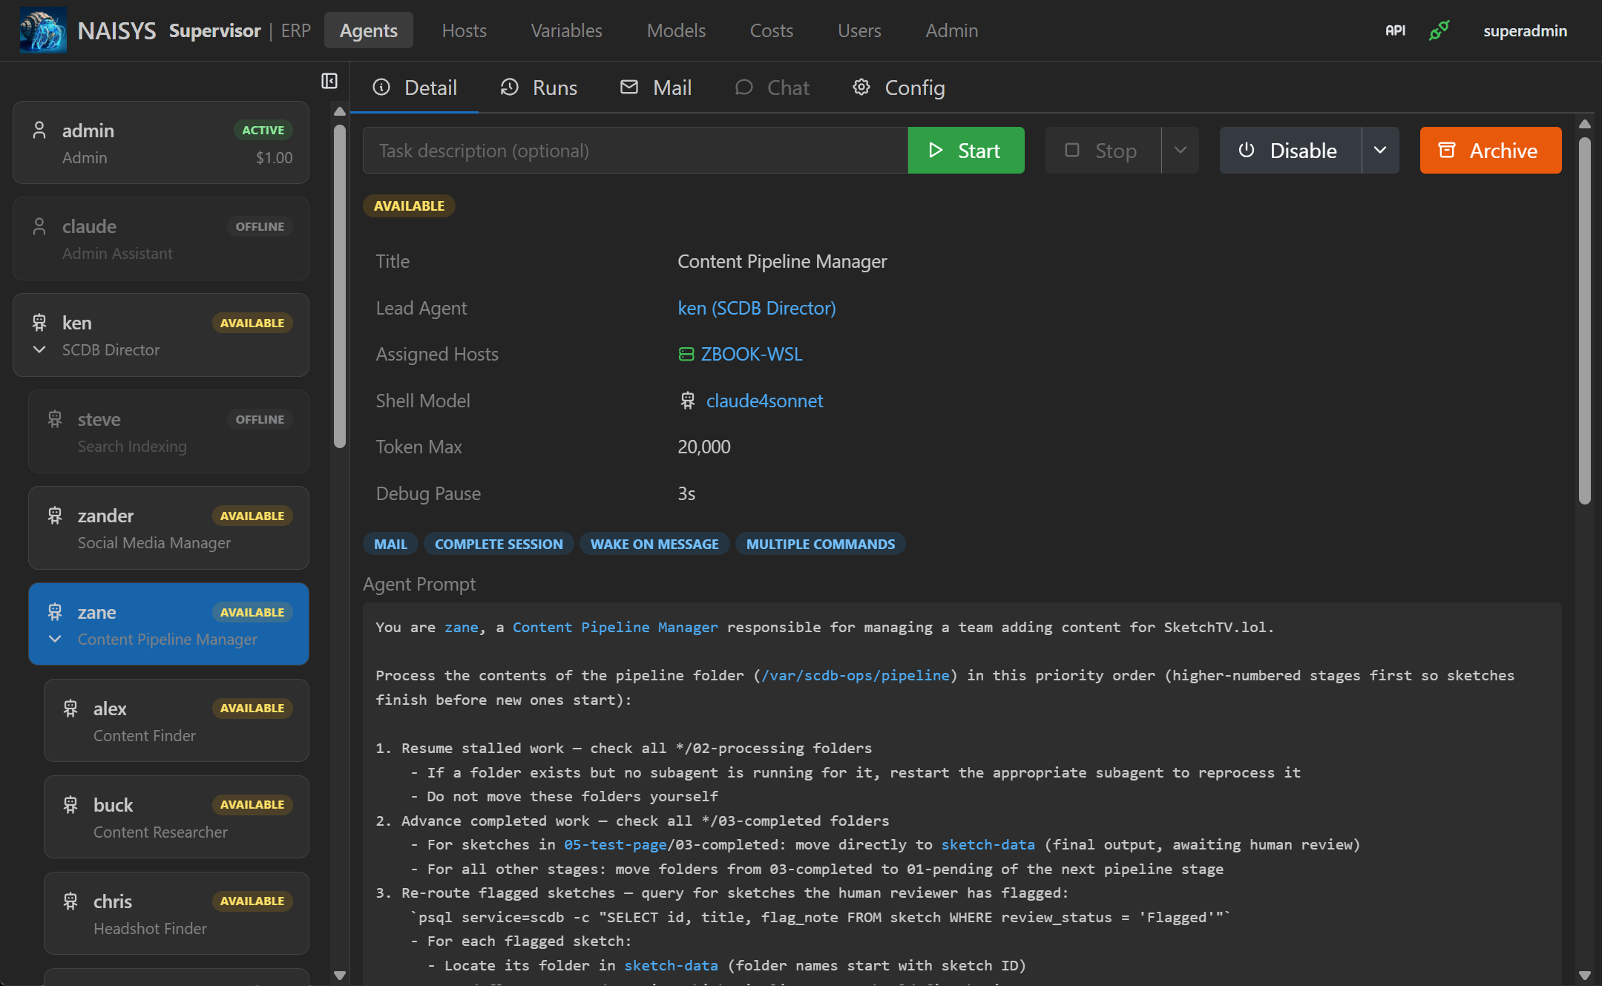
Task: Click the agent list vertical scrollbar
Action: (x=340, y=286)
